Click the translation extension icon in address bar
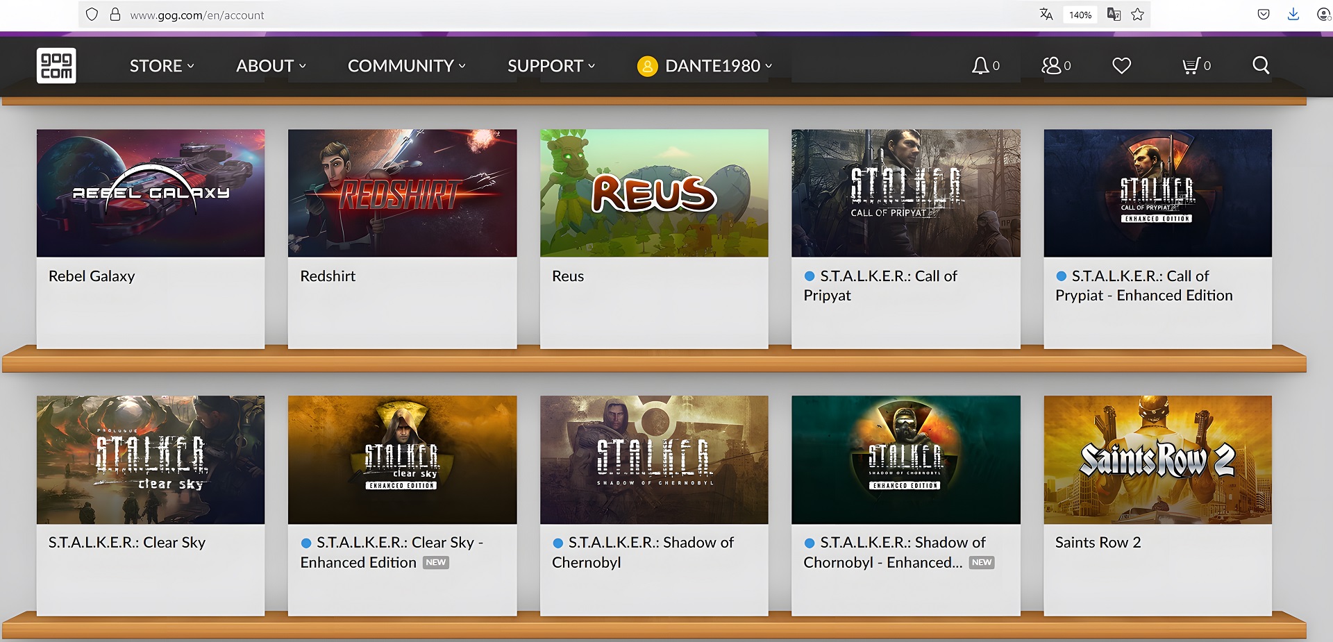Viewport: 1333px width, 642px height. tap(1114, 15)
